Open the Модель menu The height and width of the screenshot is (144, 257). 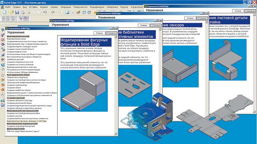click(x=124, y=7)
